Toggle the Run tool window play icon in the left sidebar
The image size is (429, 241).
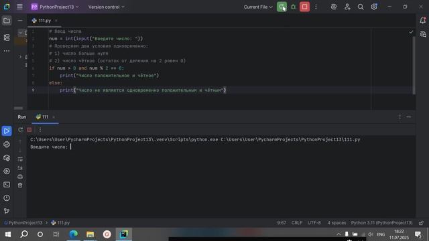(7, 131)
